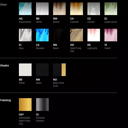Choose the BB White glass swatch
The height and width of the screenshot is (128, 128).
click(x=42, y=9)
